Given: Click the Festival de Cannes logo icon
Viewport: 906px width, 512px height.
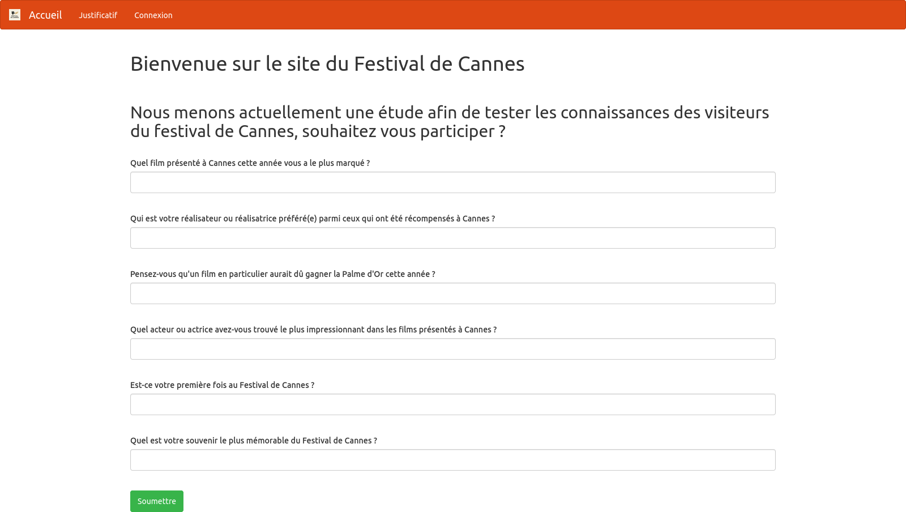Looking at the screenshot, I should coord(15,15).
